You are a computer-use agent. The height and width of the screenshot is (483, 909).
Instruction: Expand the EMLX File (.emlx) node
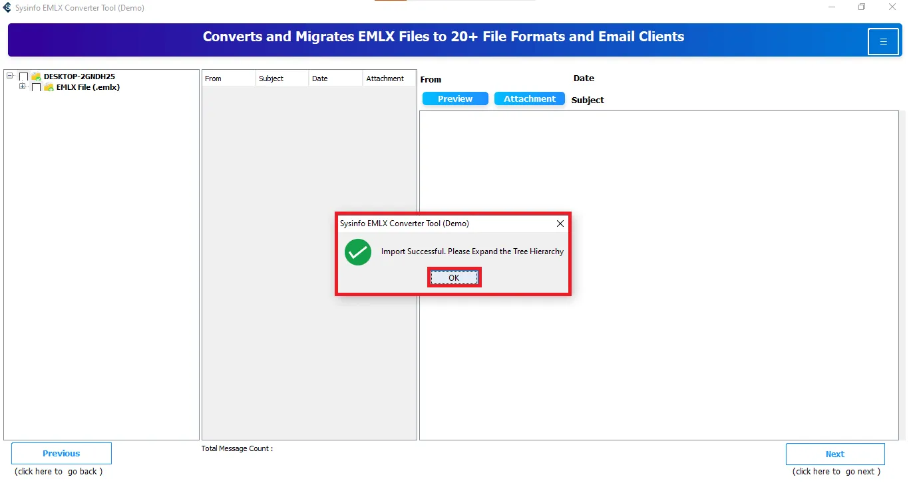click(x=23, y=86)
